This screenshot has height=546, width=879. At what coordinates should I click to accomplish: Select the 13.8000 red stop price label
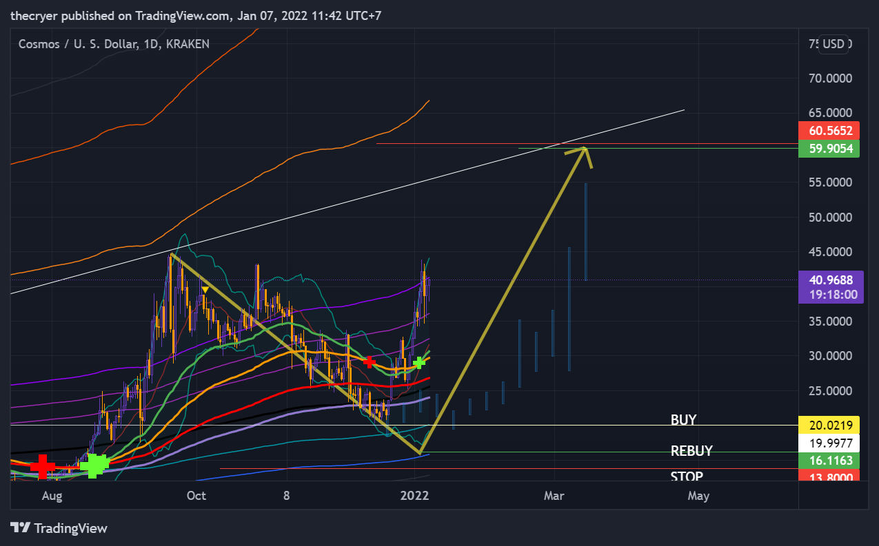(x=829, y=476)
